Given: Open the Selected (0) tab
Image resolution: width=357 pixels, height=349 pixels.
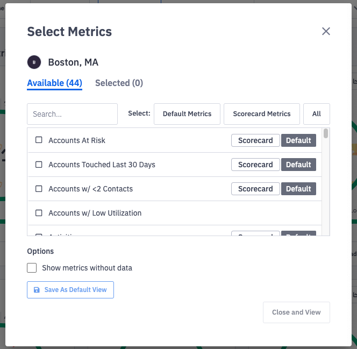Looking at the screenshot, I should point(119,83).
